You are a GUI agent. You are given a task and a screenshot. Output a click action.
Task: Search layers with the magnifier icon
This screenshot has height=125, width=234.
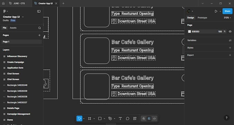(40, 28)
